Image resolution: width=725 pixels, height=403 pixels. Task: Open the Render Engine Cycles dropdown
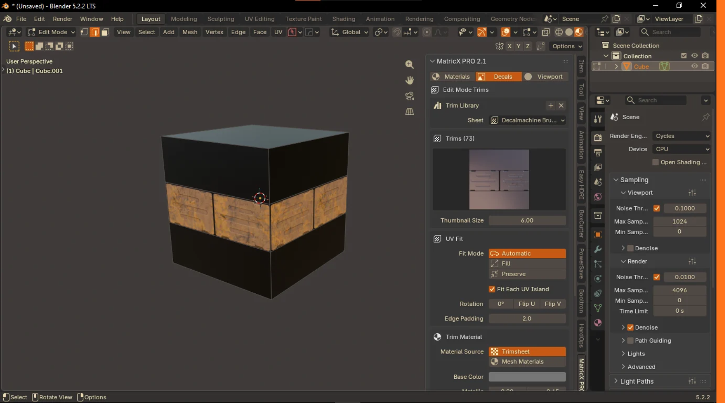681,136
